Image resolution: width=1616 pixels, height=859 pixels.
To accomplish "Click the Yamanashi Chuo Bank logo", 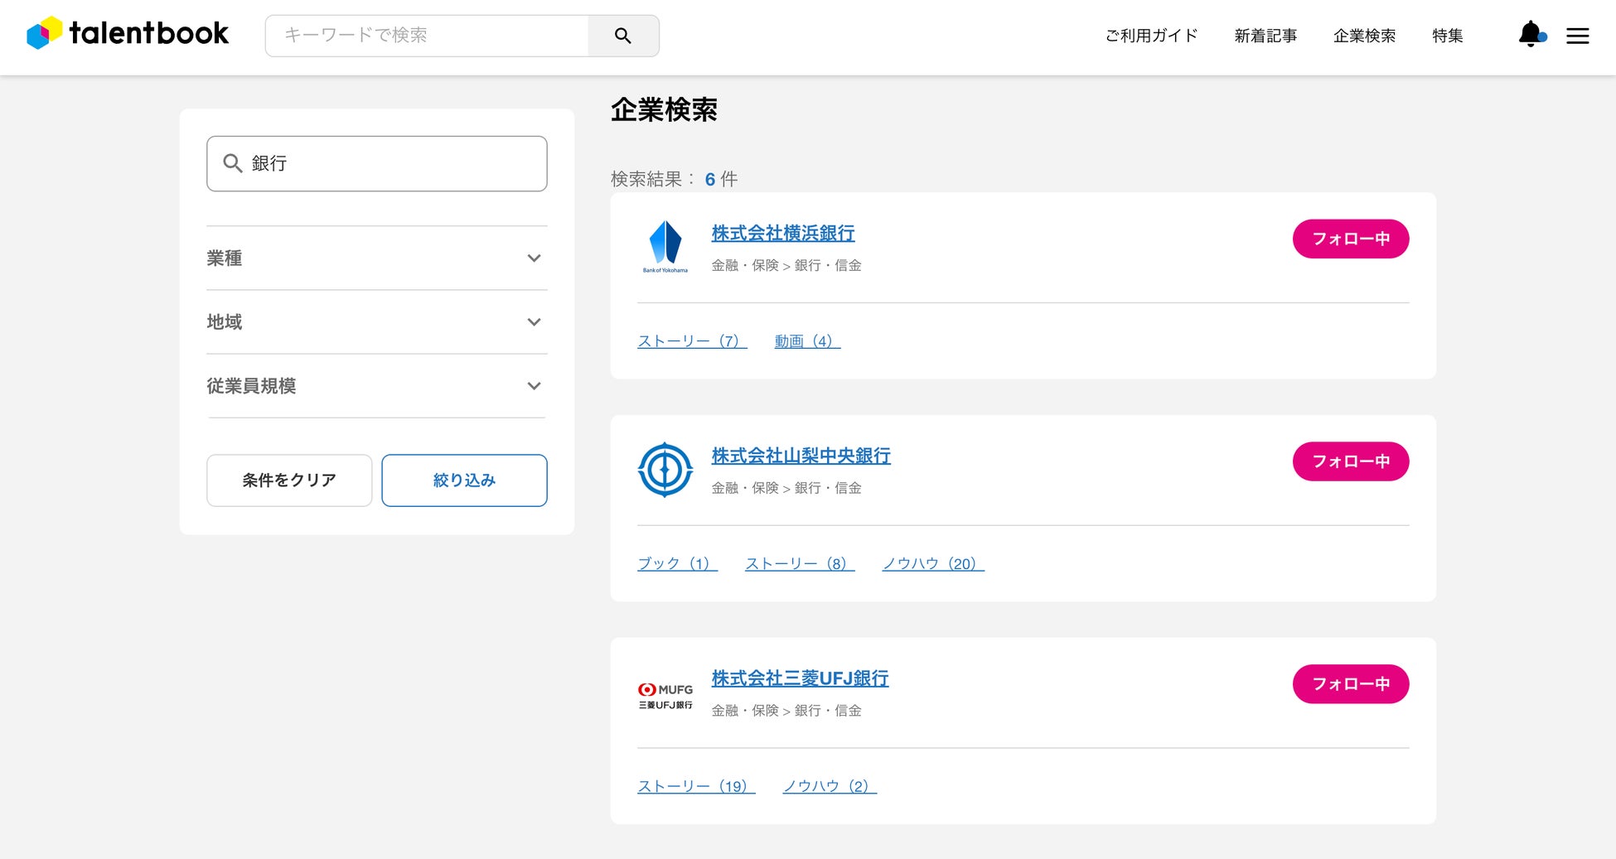I will point(665,470).
